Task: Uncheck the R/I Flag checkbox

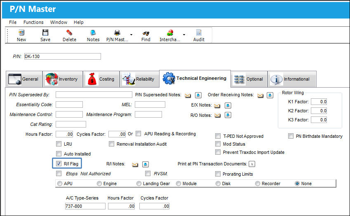Action: 59,164
